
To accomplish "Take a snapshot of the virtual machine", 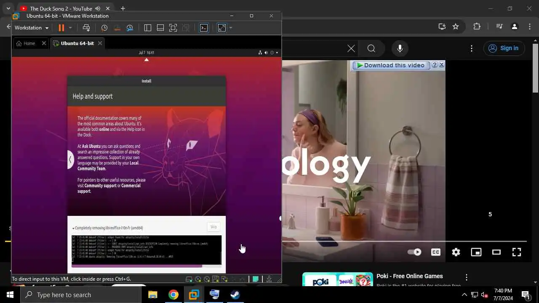I will point(104,28).
